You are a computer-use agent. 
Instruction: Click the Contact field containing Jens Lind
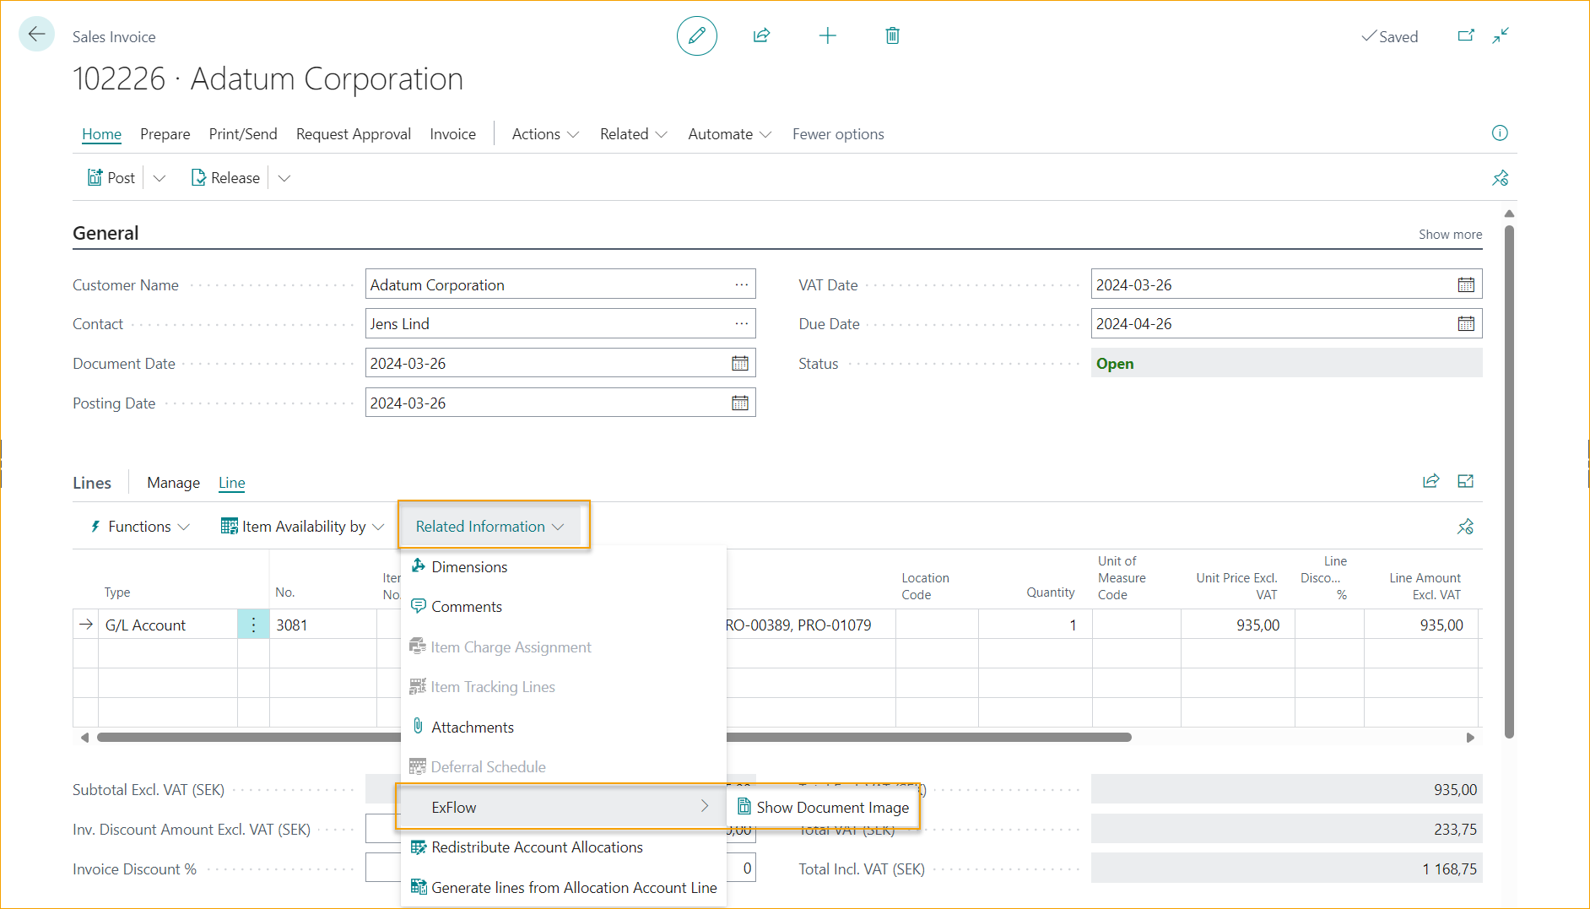point(549,324)
